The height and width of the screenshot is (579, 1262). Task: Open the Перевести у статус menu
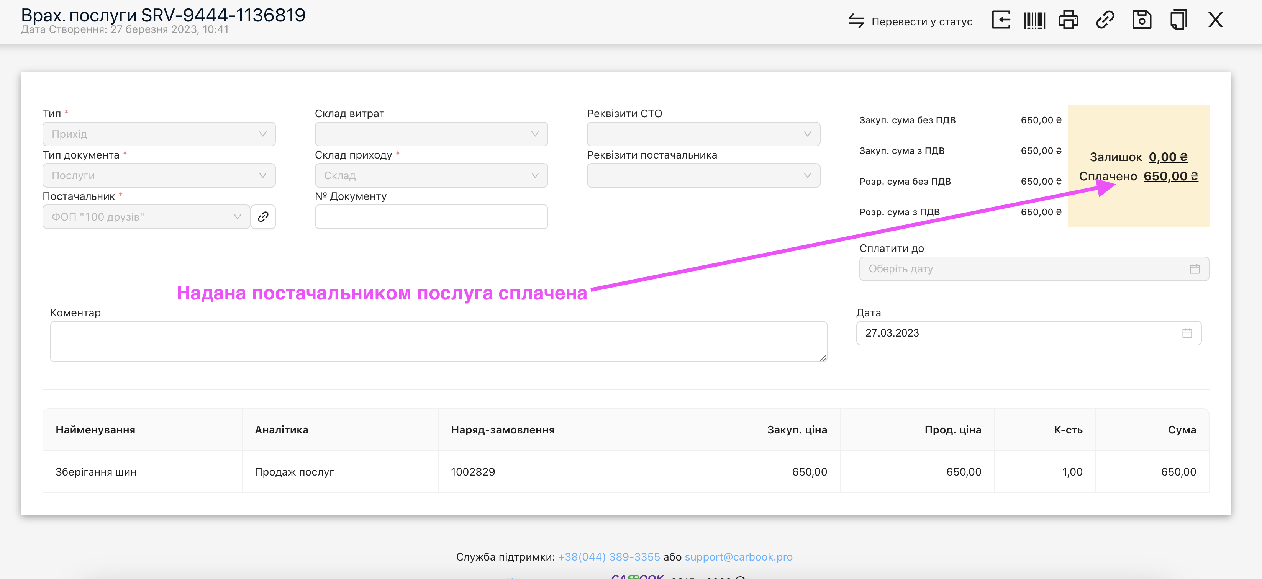coord(911,21)
